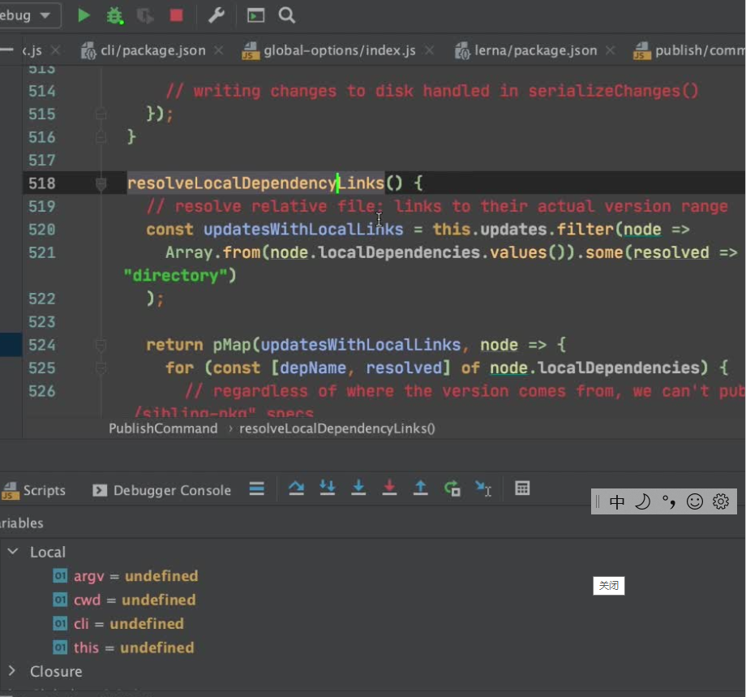This screenshot has height=697, width=746.
Task: Open Search Everywhere magnifier icon
Action: 287,15
